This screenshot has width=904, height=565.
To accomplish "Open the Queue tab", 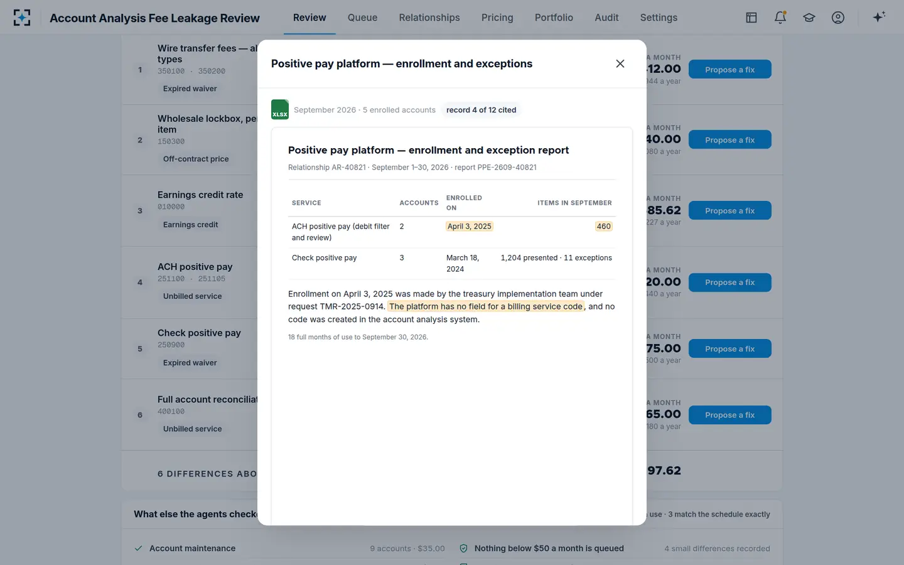I will [363, 18].
